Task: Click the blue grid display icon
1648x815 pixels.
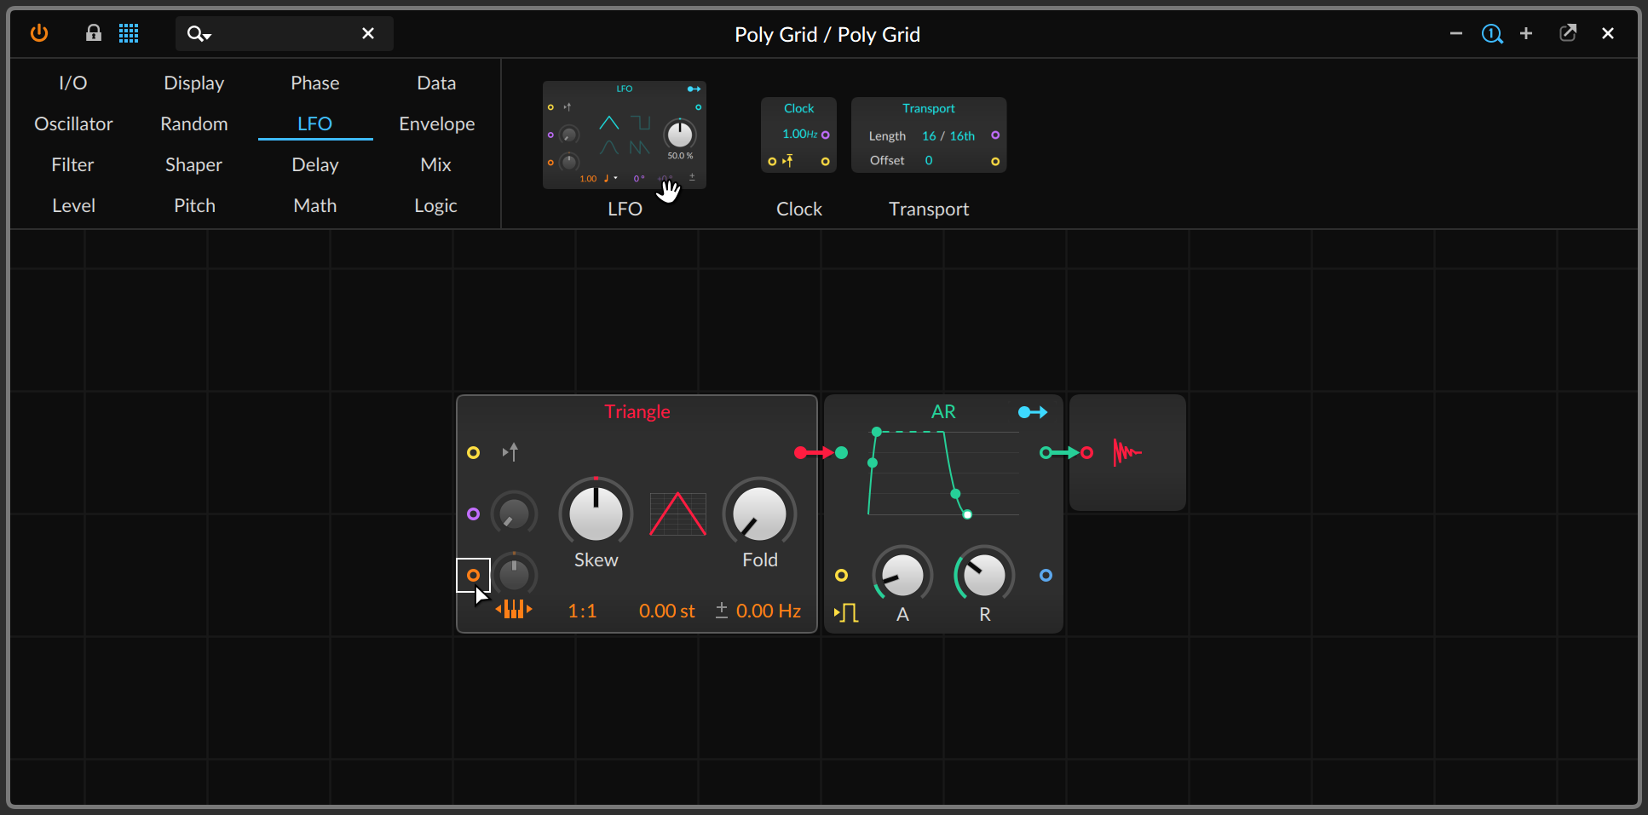Action: click(129, 33)
